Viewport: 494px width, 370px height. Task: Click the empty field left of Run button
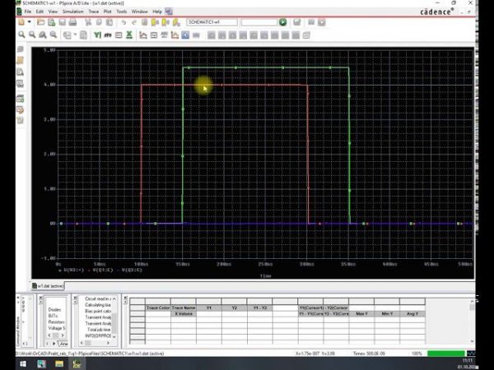coord(259,22)
